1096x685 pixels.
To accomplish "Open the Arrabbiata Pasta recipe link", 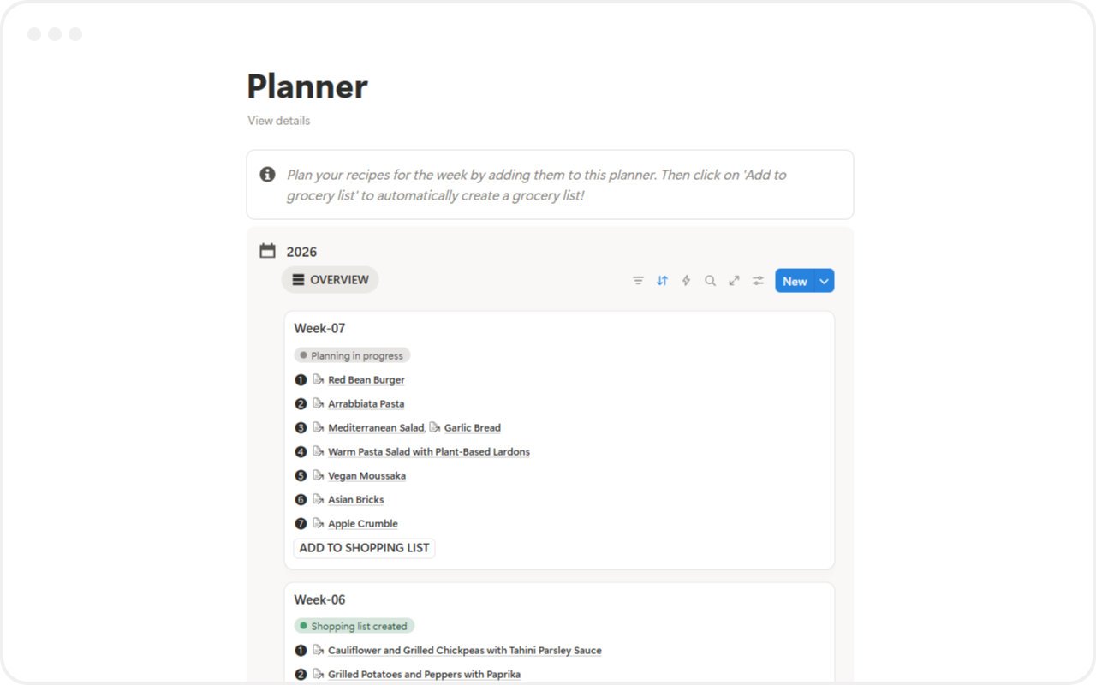I will (x=366, y=404).
